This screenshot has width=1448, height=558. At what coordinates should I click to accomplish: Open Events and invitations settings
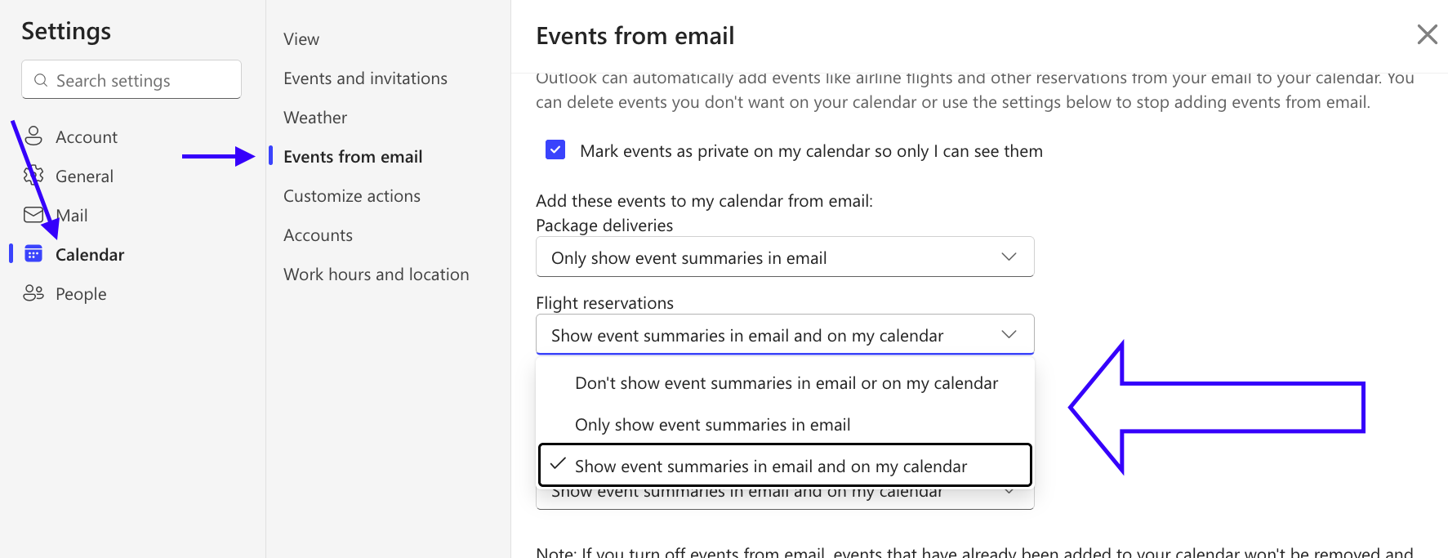coord(365,78)
